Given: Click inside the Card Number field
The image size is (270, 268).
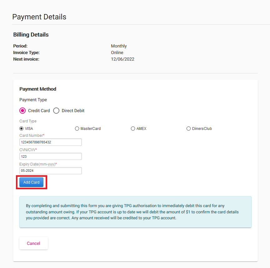Looking at the screenshot, I should pyautogui.click(x=50, y=142).
